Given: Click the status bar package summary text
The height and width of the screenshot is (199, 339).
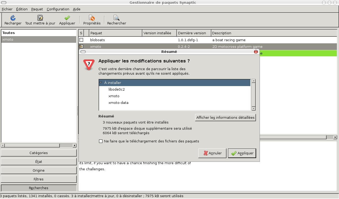Looking at the screenshot, I should (92, 196).
